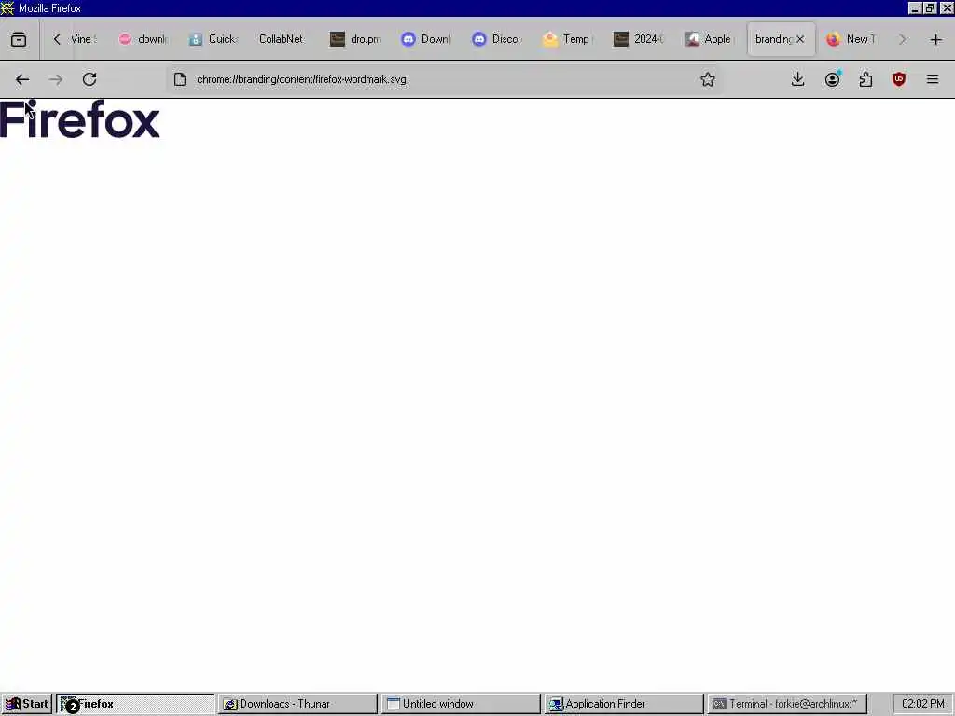Open the Firefox account menu
Screen dimensions: 955x716
coord(832,79)
